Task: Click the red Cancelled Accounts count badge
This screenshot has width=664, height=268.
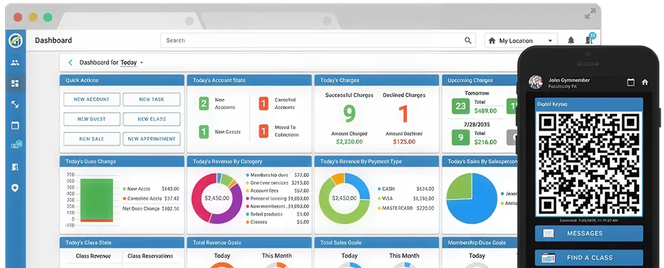Action: [263, 103]
